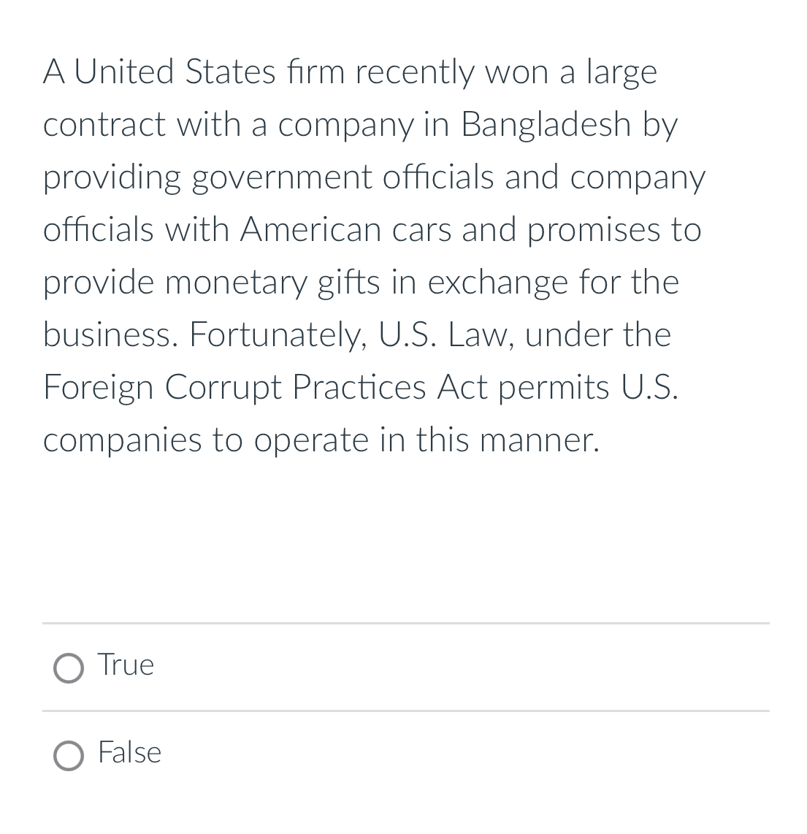Click the word 'Fortunately' in the question
Viewport: 807px width, 834px height.
point(278,334)
